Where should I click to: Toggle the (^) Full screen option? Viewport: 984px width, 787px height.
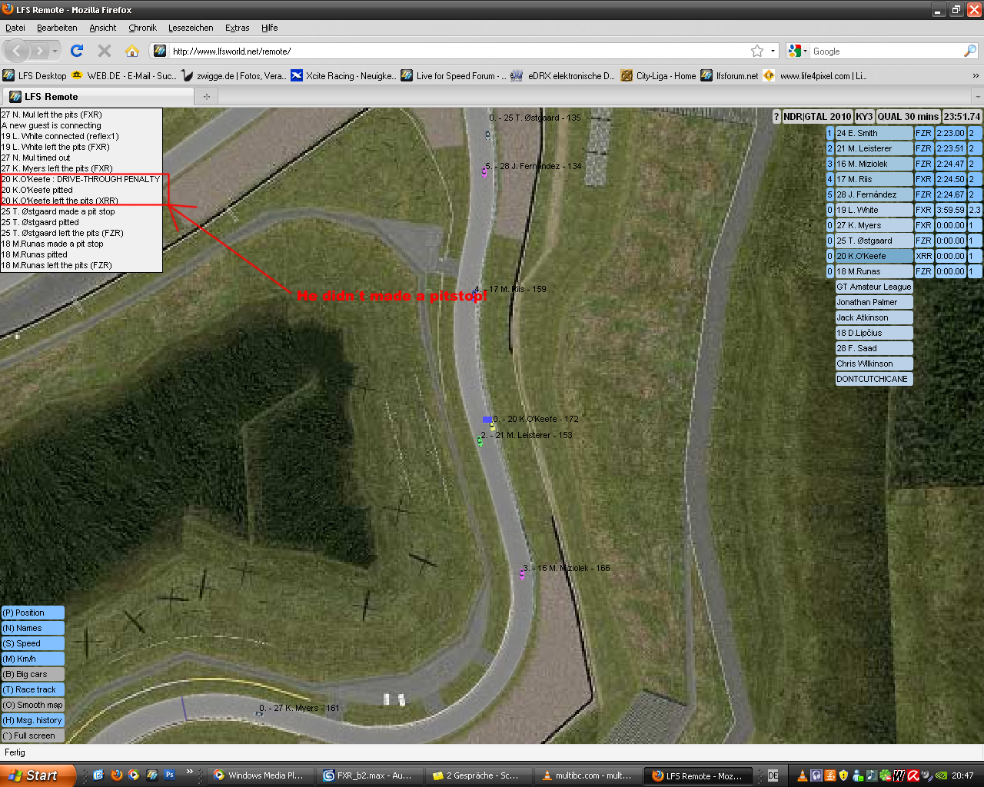pos(32,736)
